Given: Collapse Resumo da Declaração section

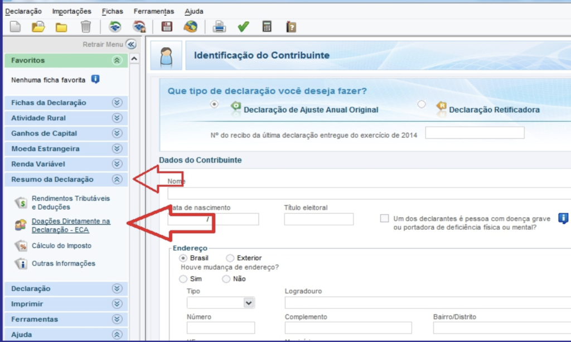Looking at the screenshot, I should pyautogui.click(x=117, y=179).
